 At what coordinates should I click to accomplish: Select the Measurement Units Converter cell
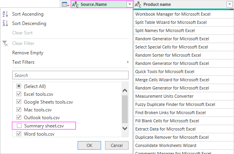[183, 96]
